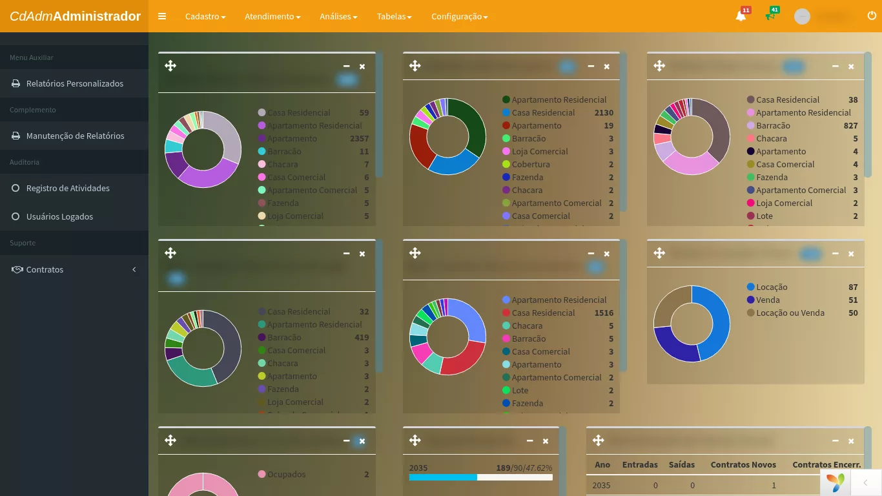This screenshot has height=496, width=882.
Task: Click the move handle on the Locação/Venda chart panel
Action: (659, 253)
